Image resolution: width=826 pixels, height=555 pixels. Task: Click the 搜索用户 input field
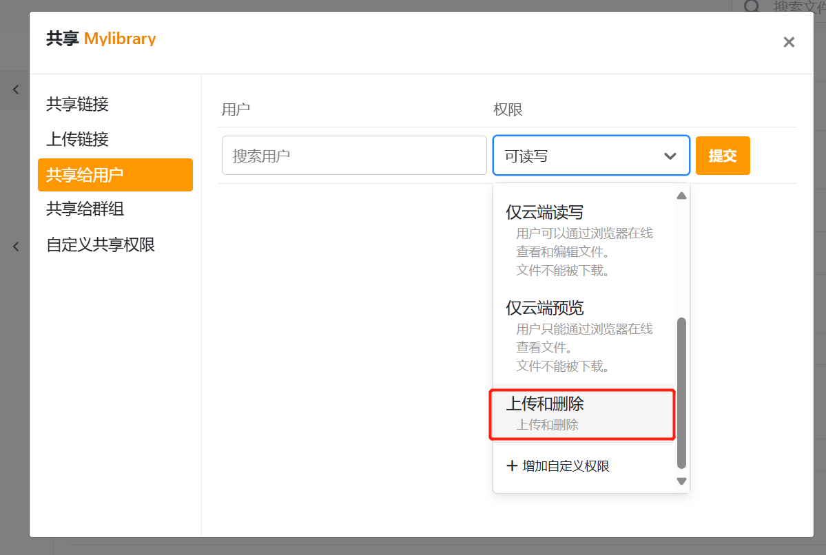[354, 156]
